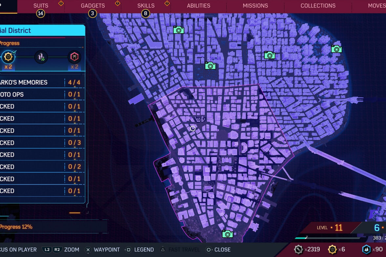Click the city token icon showing x6
The width and height of the screenshot is (386, 257).
pyautogui.click(x=332, y=249)
